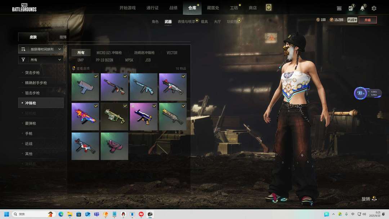Filter by JS9
Viewport: 389px width, 219px height.
(x=148, y=60)
